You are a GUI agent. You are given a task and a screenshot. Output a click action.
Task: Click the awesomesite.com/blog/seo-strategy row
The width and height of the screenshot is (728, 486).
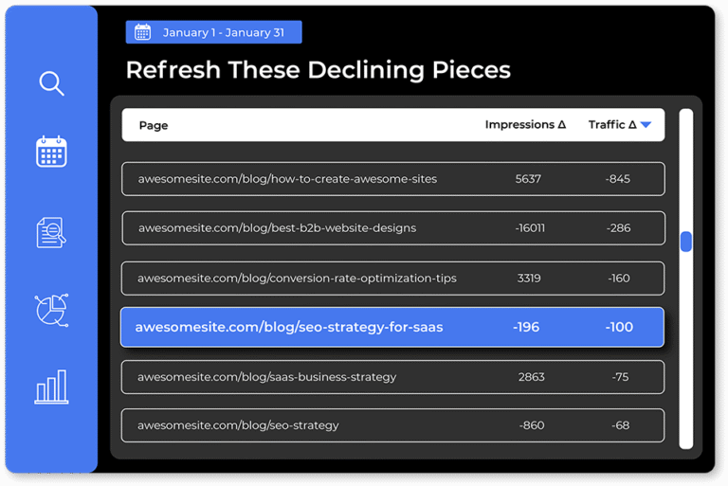point(238,426)
